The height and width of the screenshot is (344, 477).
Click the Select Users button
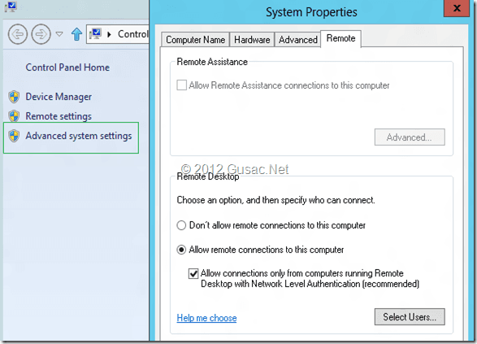pyautogui.click(x=410, y=317)
